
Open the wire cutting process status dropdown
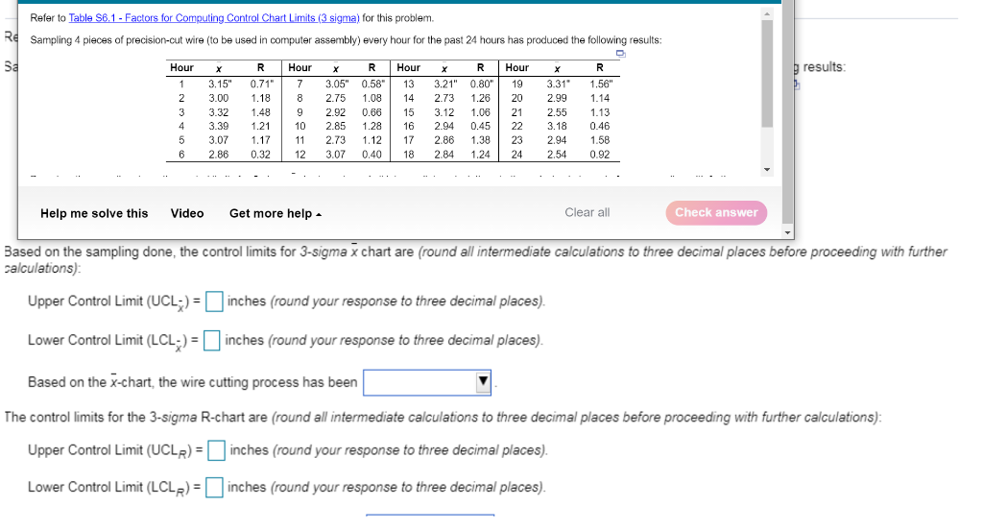click(x=427, y=382)
